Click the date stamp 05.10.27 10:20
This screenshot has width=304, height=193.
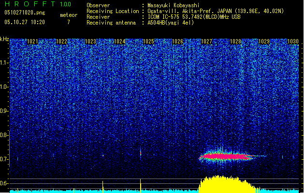[24, 22]
